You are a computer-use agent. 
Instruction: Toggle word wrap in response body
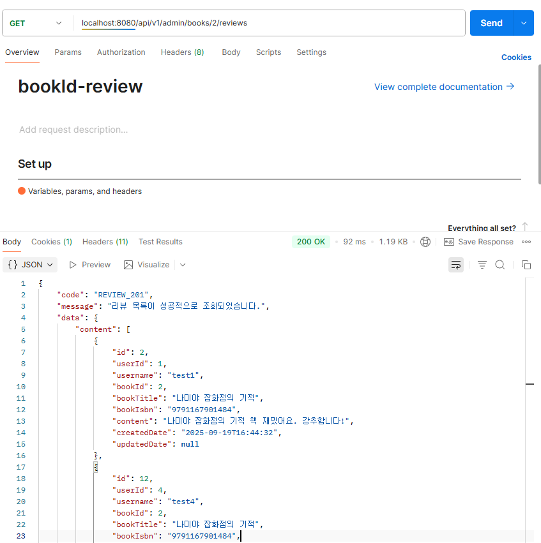click(456, 265)
